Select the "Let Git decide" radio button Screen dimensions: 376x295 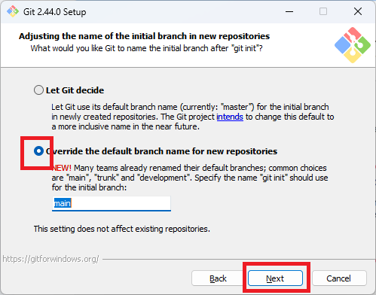38,90
